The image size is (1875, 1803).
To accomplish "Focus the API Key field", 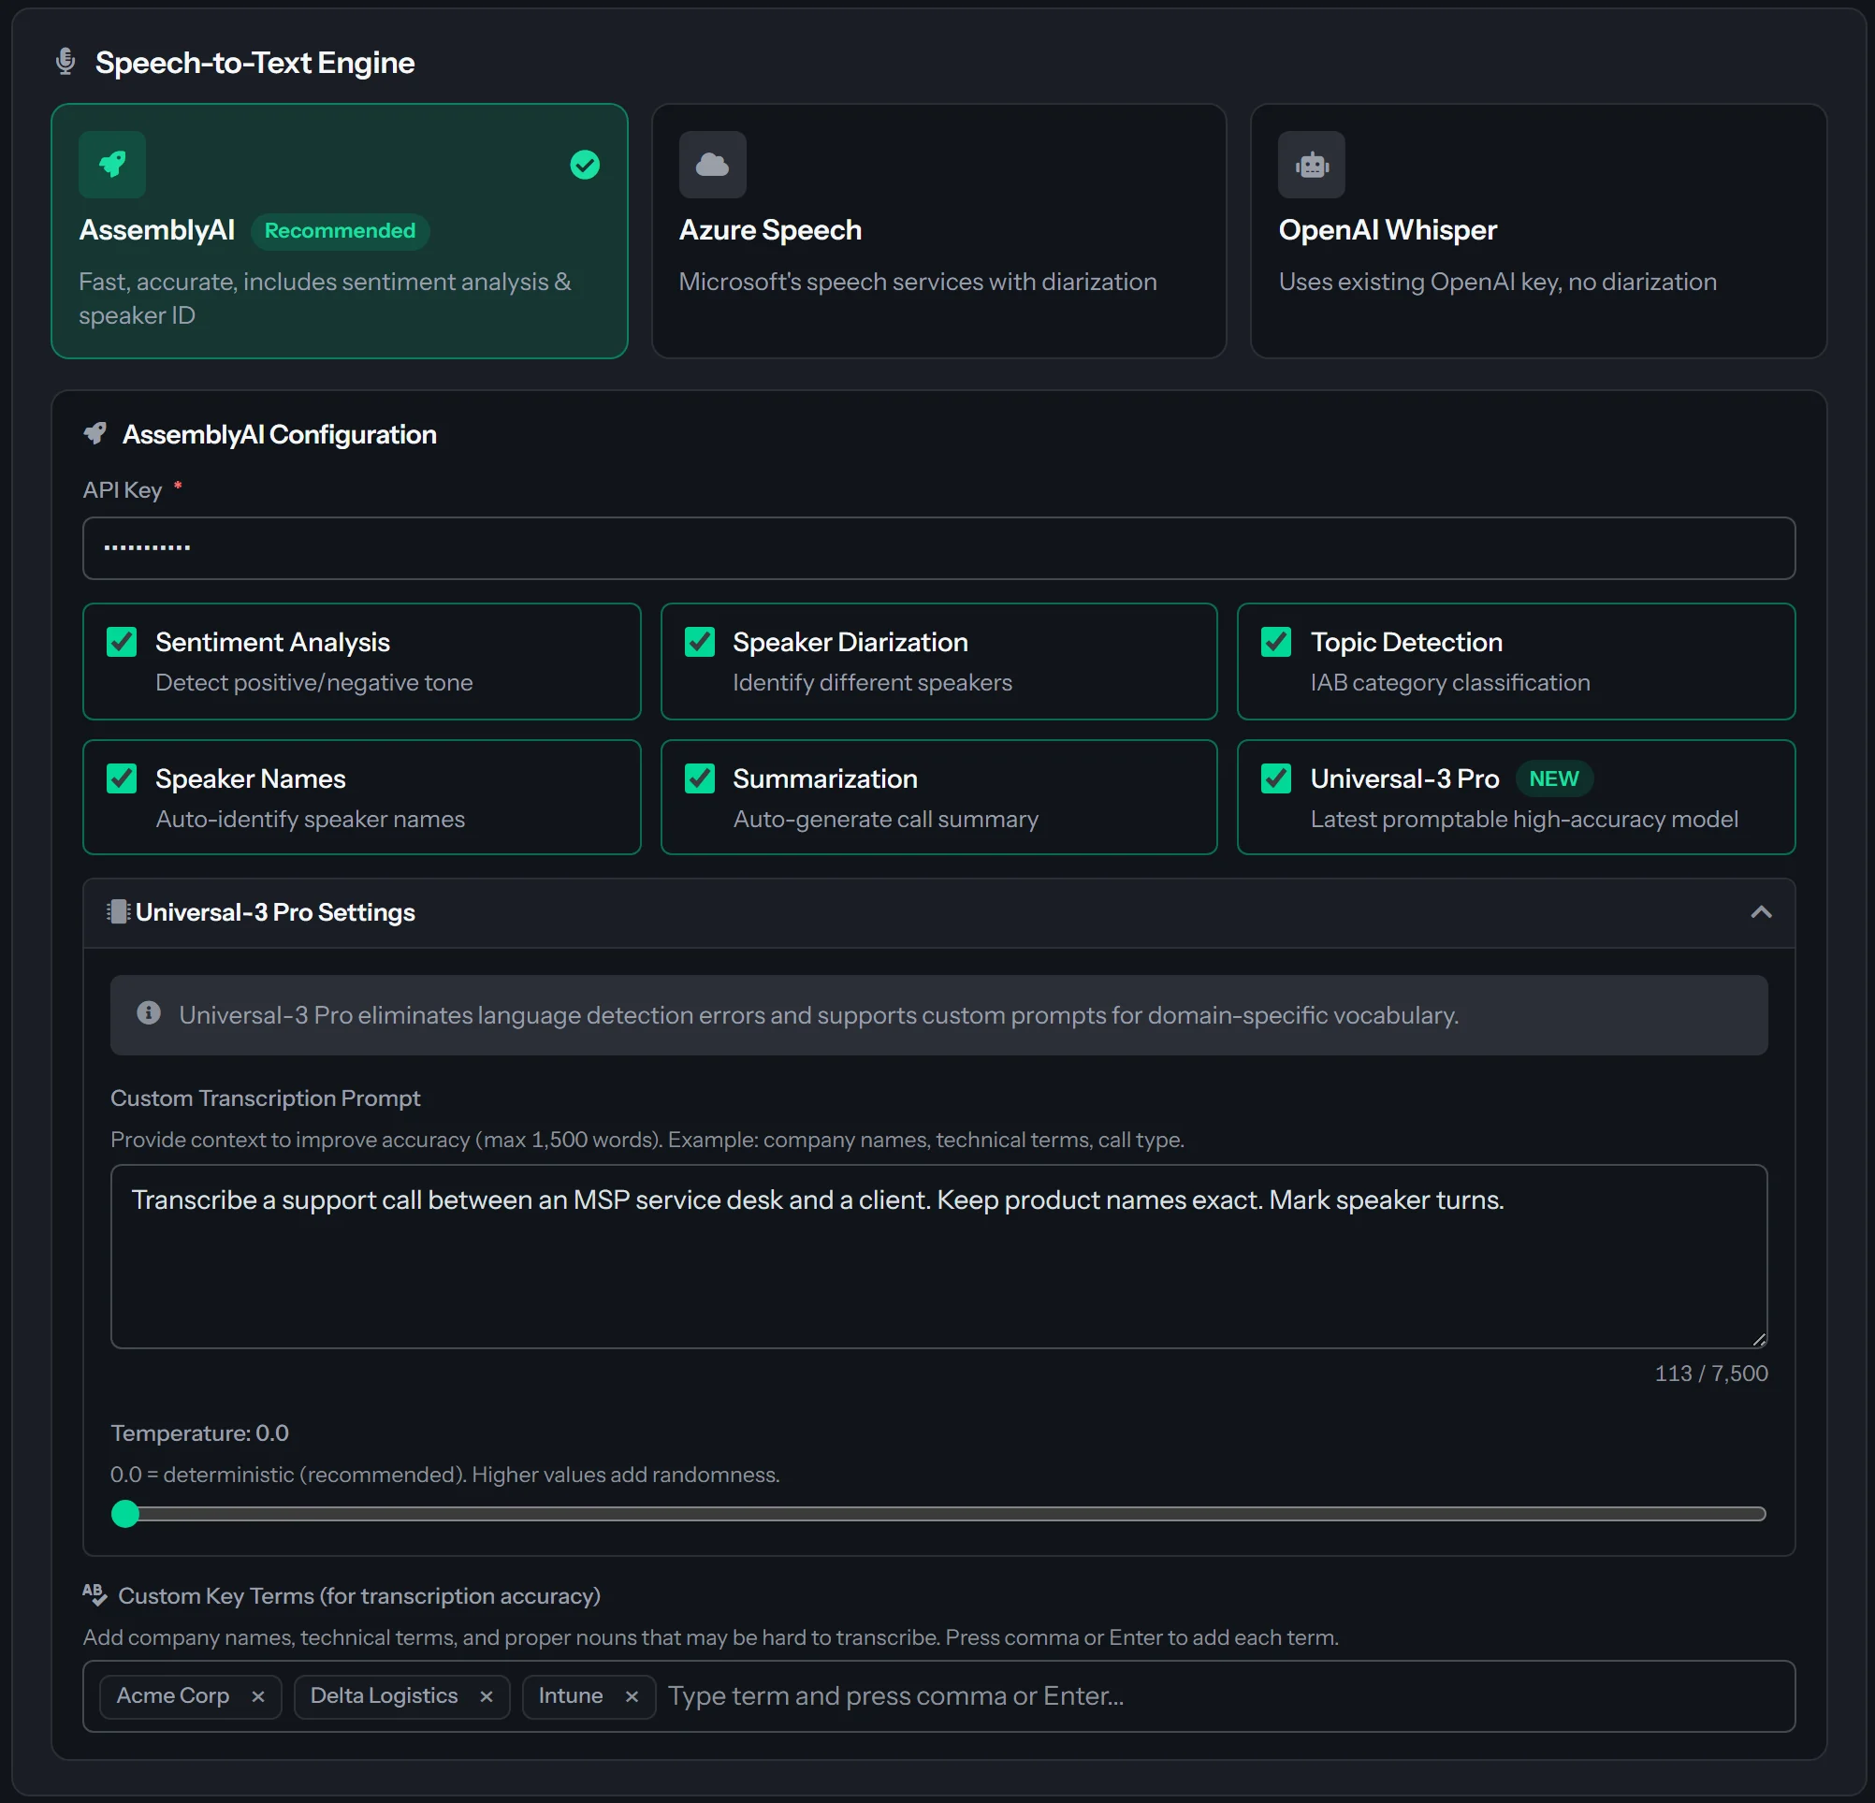I will (938, 548).
